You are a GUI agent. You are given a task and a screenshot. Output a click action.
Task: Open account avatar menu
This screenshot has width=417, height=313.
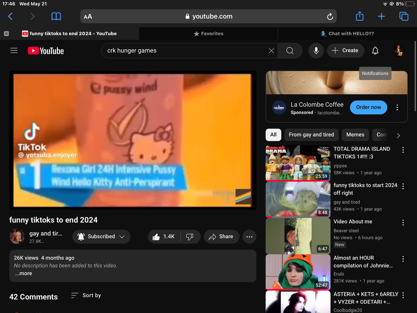click(x=399, y=51)
